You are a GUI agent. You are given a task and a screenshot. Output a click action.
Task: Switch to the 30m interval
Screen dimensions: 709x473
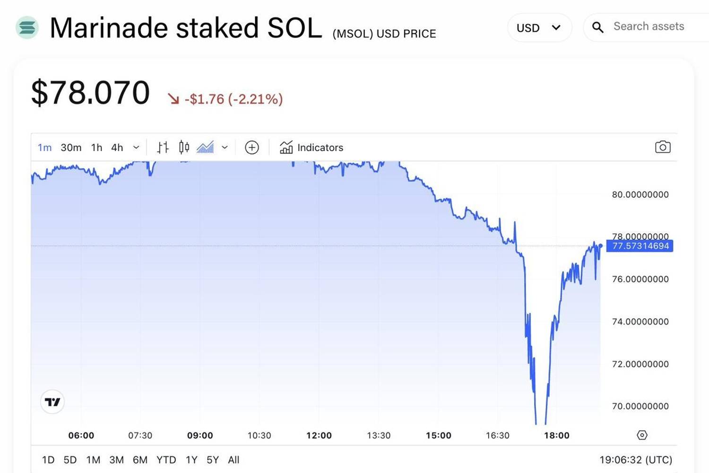pyautogui.click(x=71, y=148)
